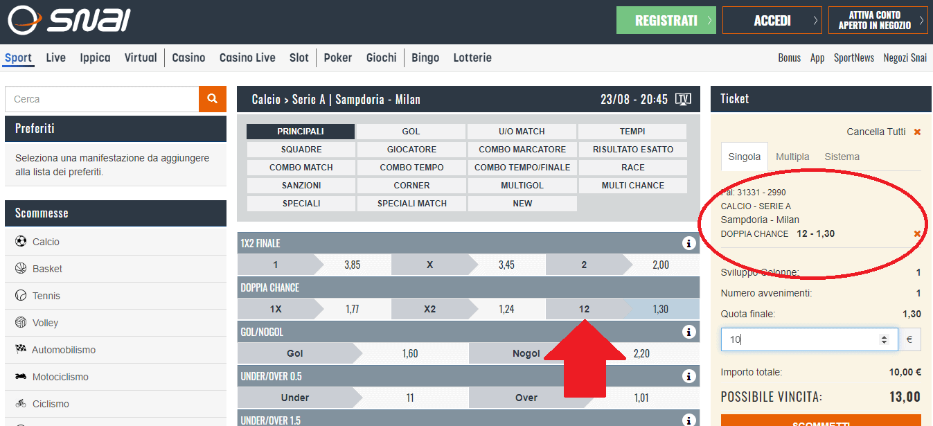The image size is (933, 426).
Task: Select the MULTIGOL market filter
Action: (x=522, y=186)
